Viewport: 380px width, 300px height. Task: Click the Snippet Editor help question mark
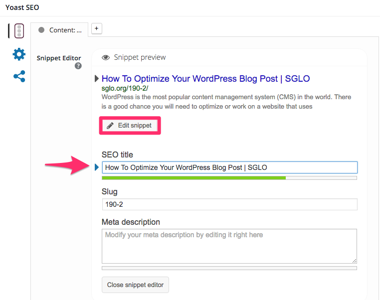[x=78, y=66]
